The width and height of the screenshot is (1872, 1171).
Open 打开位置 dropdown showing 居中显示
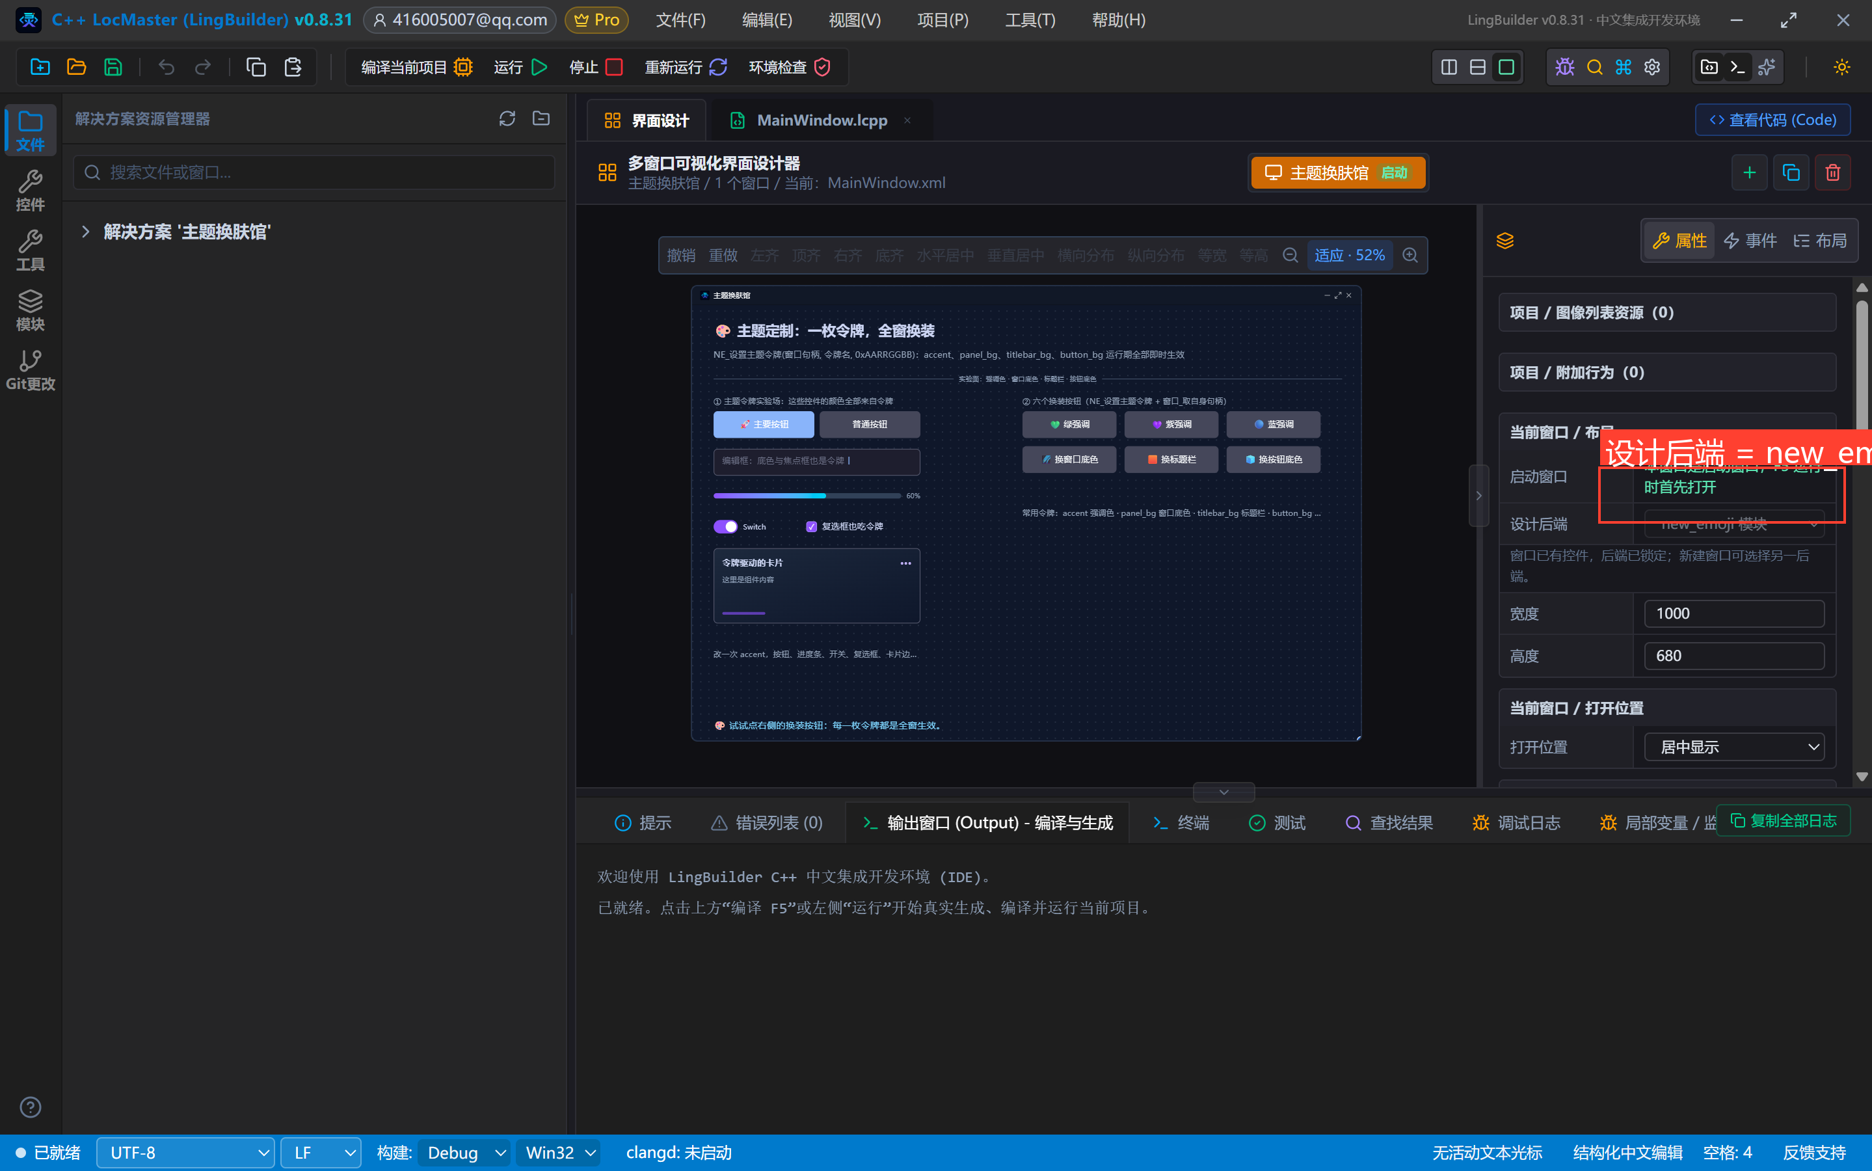1734,747
